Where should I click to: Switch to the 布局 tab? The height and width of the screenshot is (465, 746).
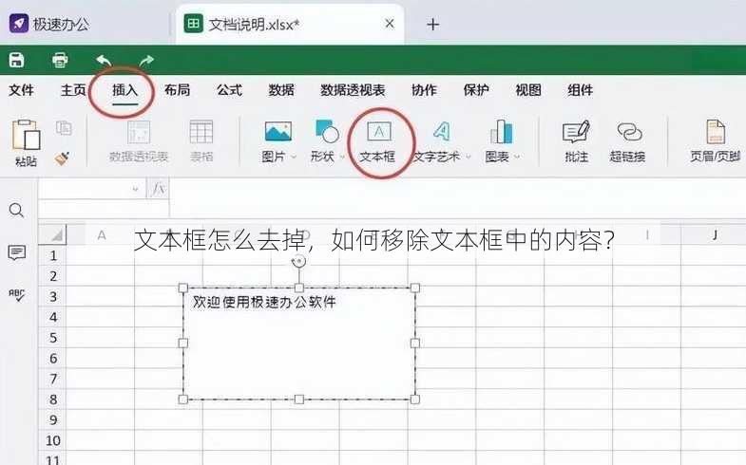tap(177, 90)
